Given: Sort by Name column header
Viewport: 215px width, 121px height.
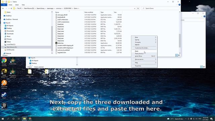Looking at the screenshot, I should click(x=69, y=12).
